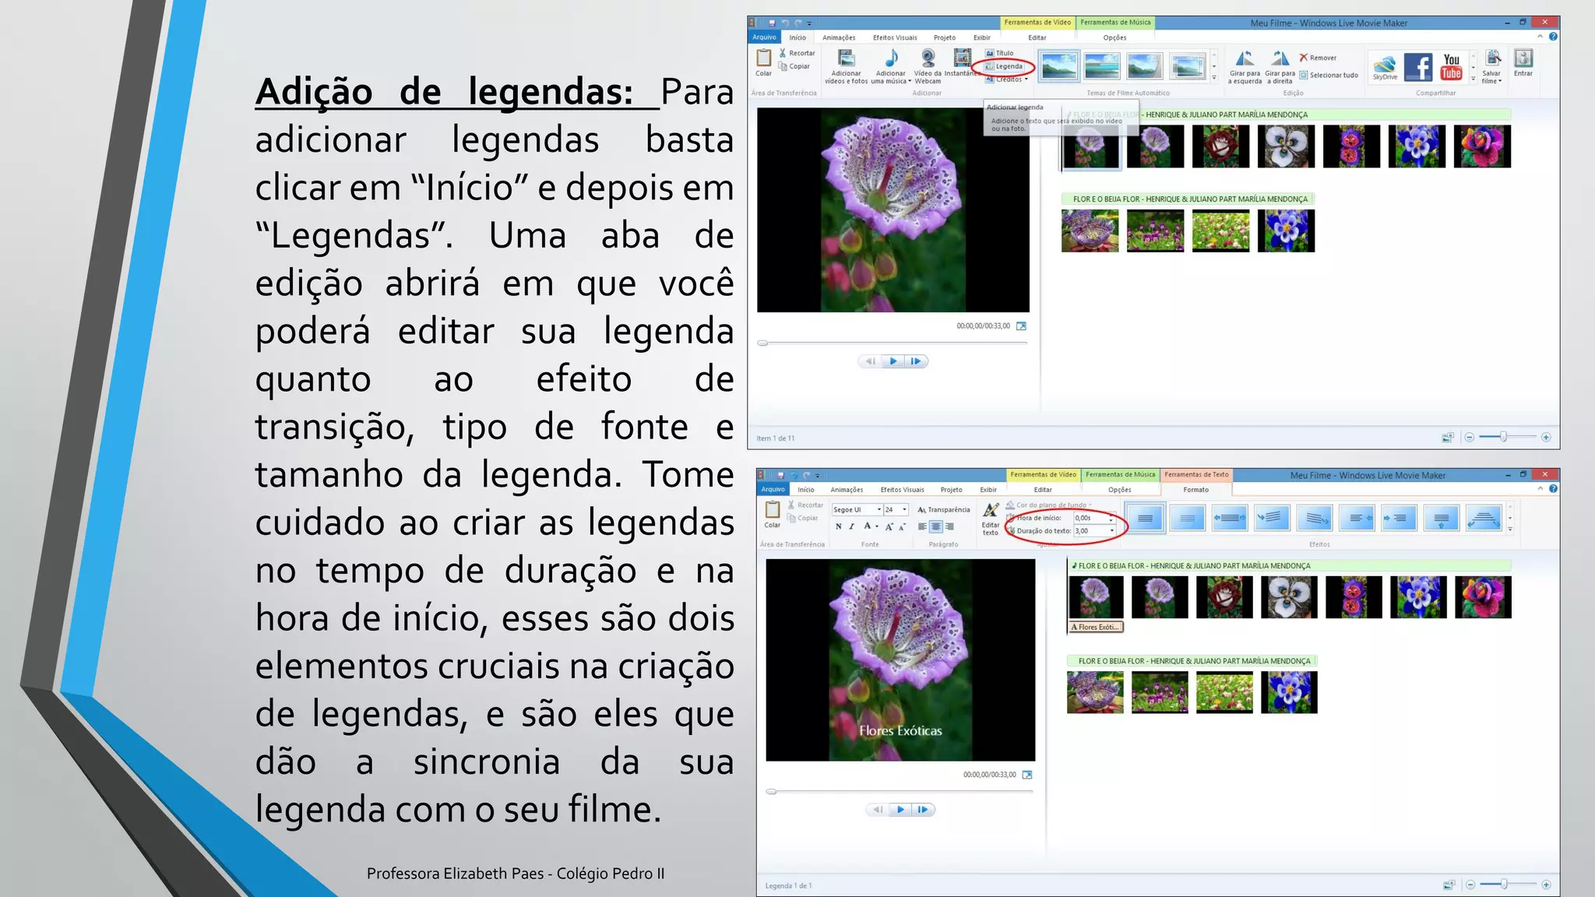Share the movie via YouTube icon

point(1452,67)
